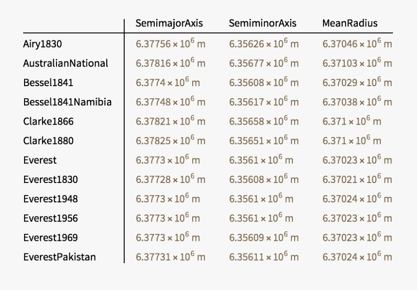Click the EverestPakistan row label
Viewport: 417px width, 290px height.
[60, 257]
